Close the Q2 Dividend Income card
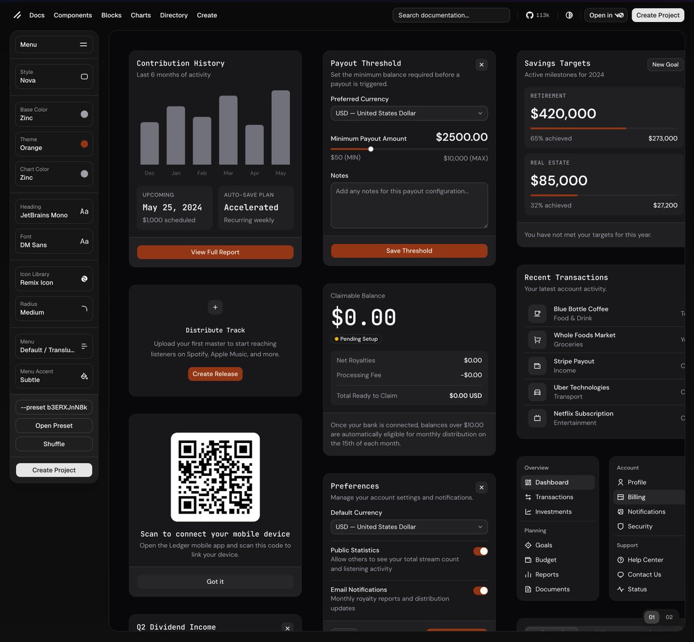Screen dimensions: 694x642 pos(287,628)
